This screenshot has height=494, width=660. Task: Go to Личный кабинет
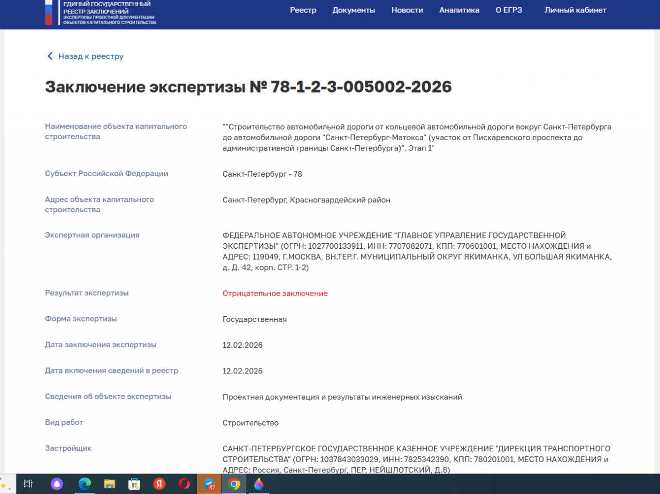pos(575,10)
